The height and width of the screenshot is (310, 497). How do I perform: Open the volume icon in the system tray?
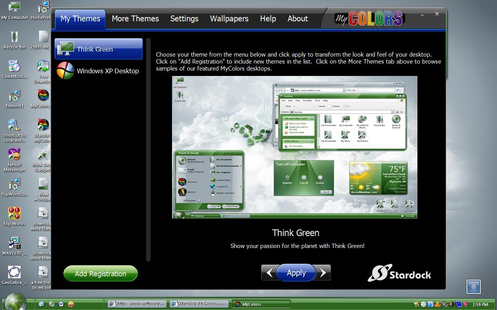452,304
